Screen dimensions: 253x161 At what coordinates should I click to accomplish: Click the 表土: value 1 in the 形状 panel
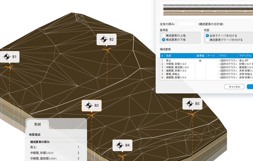coord(78,147)
